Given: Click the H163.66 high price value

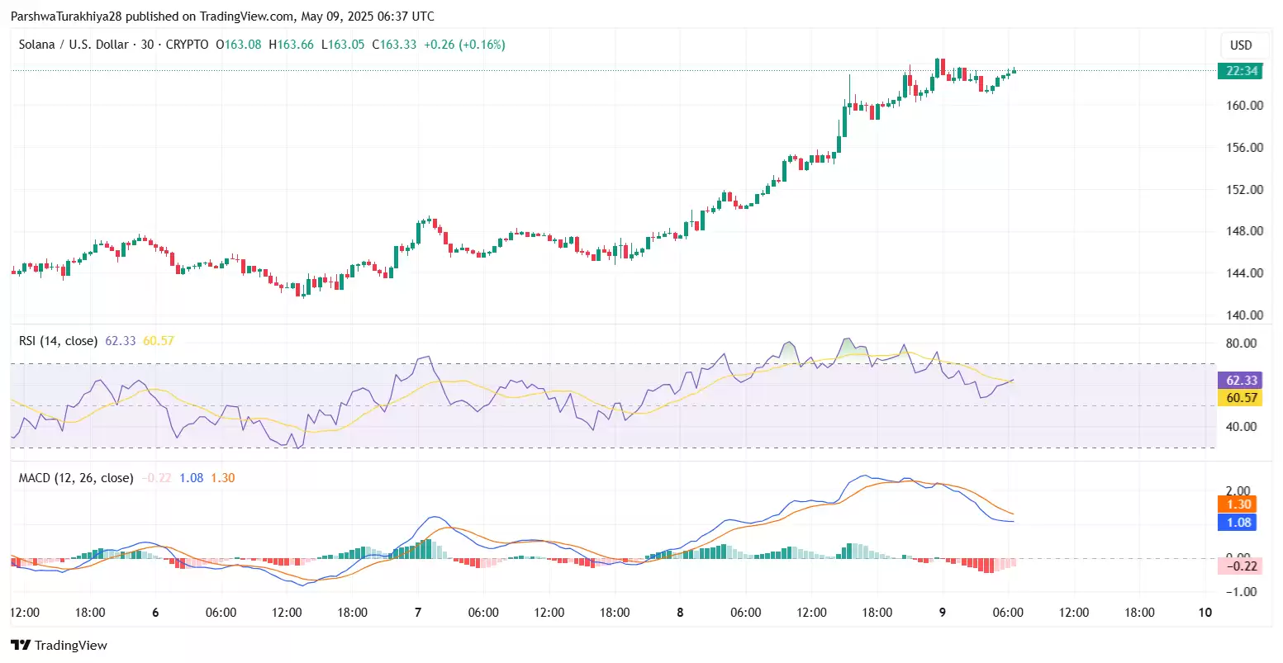Looking at the screenshot, I should click(292, 45).
